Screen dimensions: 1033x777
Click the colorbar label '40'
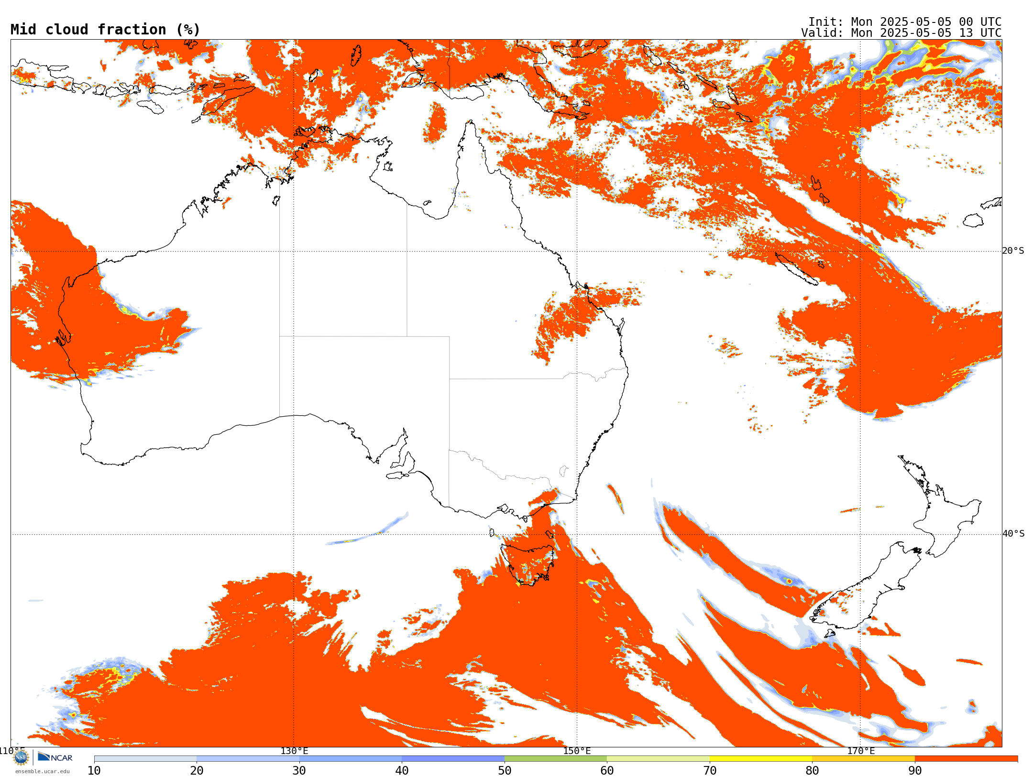[402, 770]
